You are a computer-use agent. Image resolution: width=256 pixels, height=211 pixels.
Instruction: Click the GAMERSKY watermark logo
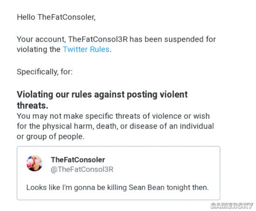pyautogui.click(x=232, y=205)
